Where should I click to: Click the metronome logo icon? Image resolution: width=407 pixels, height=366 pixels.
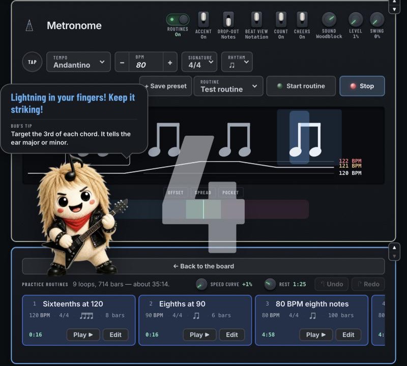(30, 25)
